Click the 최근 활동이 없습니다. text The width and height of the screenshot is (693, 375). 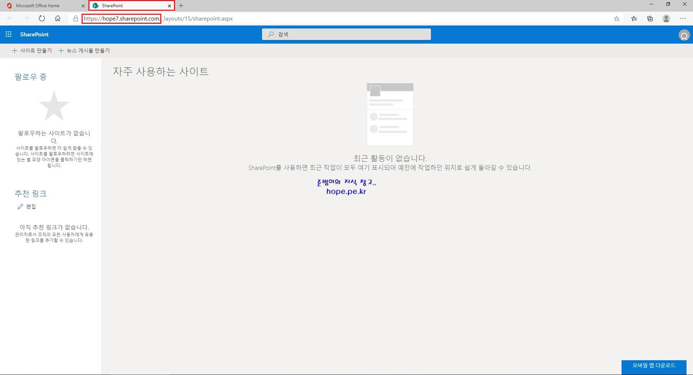point(390,158)
